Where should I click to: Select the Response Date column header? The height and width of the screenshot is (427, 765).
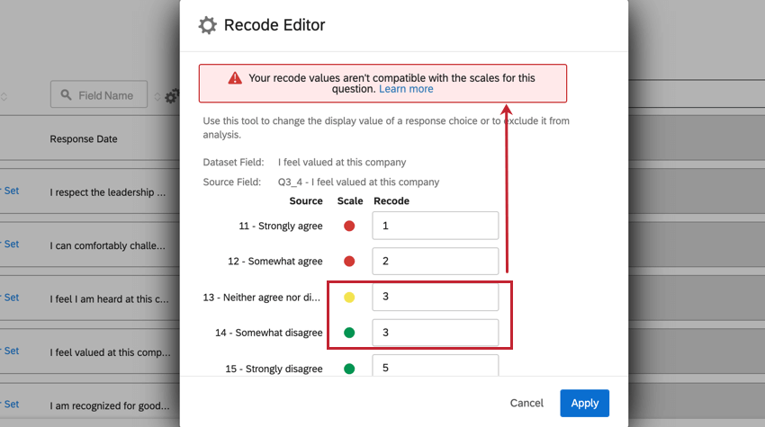pos(84,139)
